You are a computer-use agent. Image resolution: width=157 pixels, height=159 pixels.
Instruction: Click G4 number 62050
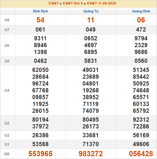[x=41, y=70]
